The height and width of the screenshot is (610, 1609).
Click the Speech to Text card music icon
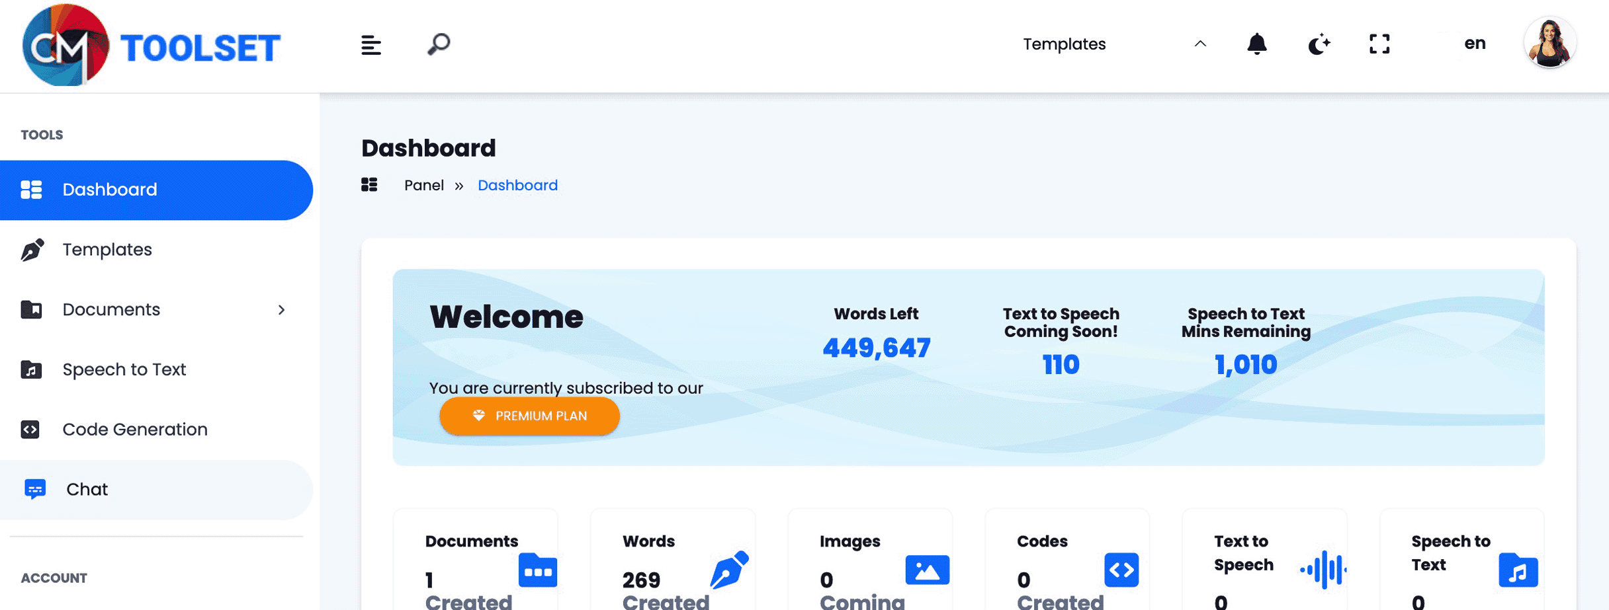[x=1518, y=570]
